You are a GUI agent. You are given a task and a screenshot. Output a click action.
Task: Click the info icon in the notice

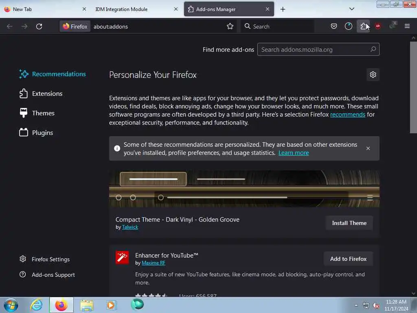117,148
